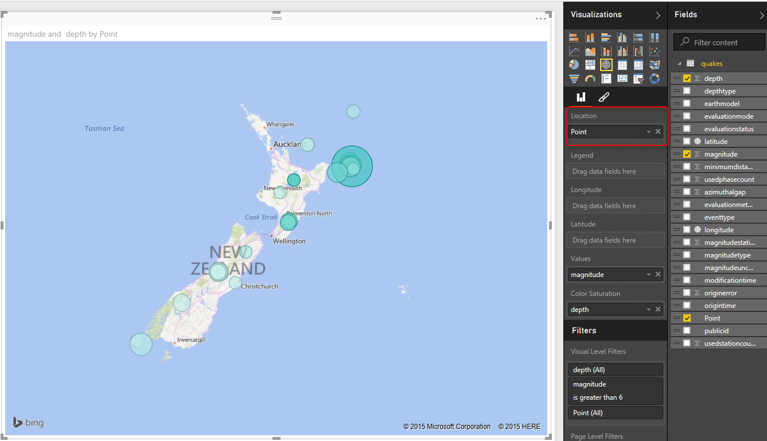Select the treemap visualization
This screenshot has height=441, width=767.
coord(590,65)
